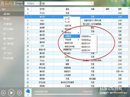Select album '逐爱天涯OST 原声大碟'

93,20
